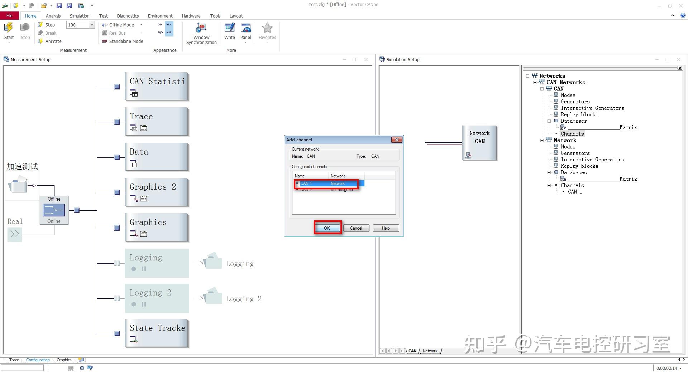This screenshot has width=688, height=372.
Task: Click the Real bus source arrows icon
Action: (15, 234)
